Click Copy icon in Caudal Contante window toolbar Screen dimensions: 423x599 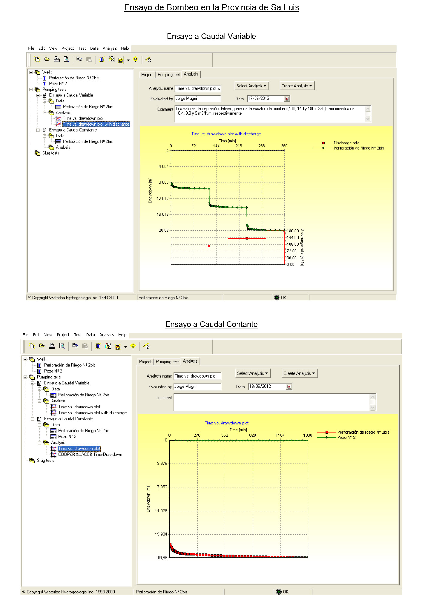pyautogui.click(x=75, y=346)
